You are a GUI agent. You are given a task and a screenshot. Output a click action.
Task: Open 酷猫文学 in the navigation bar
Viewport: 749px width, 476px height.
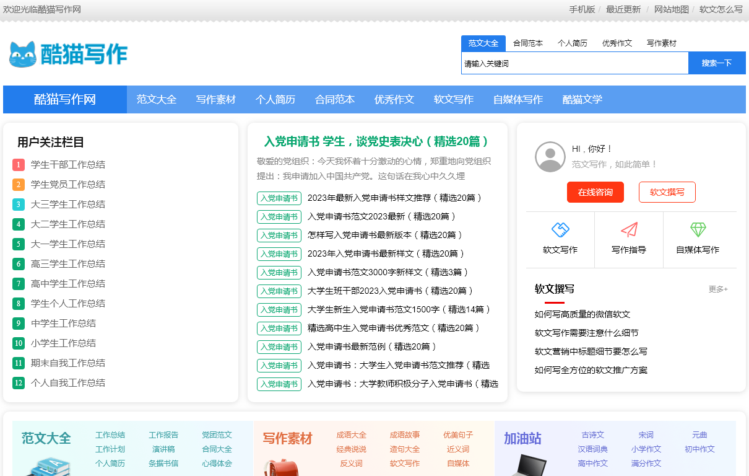click(x=582, y=100)
